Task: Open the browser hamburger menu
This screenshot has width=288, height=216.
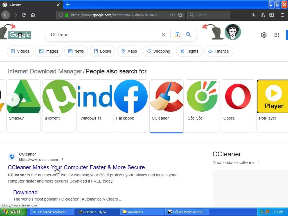Action: tap(282, 15)
